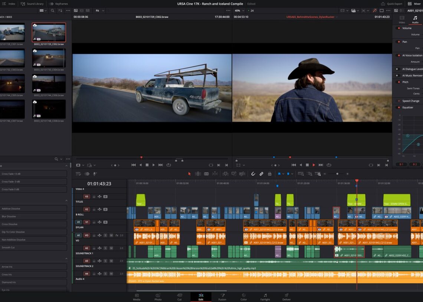Click the blue Marker icon
This screenshot has width=423, height=302.
pyautogui.click(x=288, y=174)
